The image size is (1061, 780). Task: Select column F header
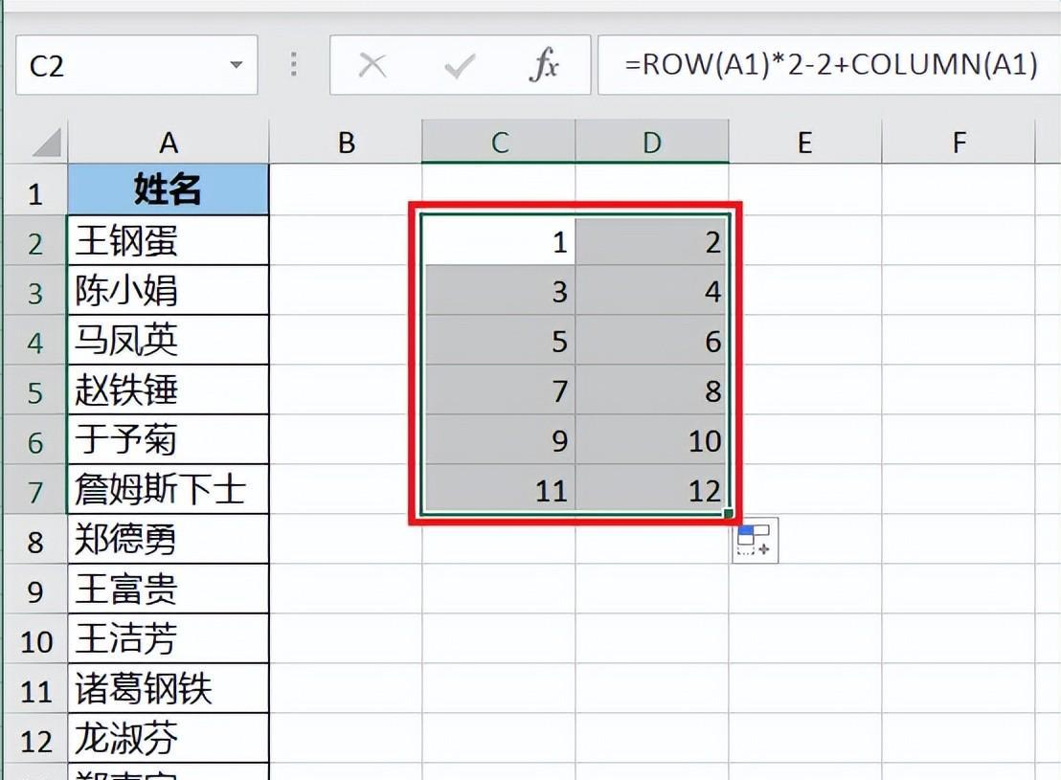959,142
